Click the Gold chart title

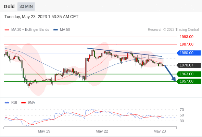pyautogui.click(x=9, y=7)
